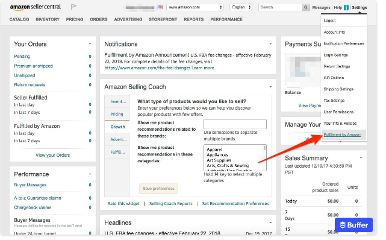Image resolution: width=386 pixels, height=240 pixels.
Task: Select User Permissions menu item
Action: pyautogui.click(x=338, y=112)
